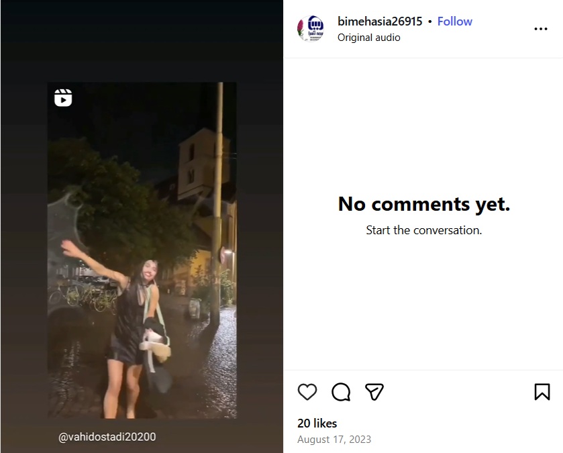Share the post via paper plane icon
563x453 pixels.
point(374,392)
